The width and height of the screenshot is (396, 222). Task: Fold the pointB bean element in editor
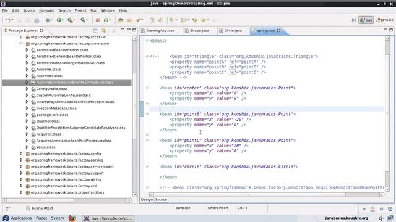point(147,114)
